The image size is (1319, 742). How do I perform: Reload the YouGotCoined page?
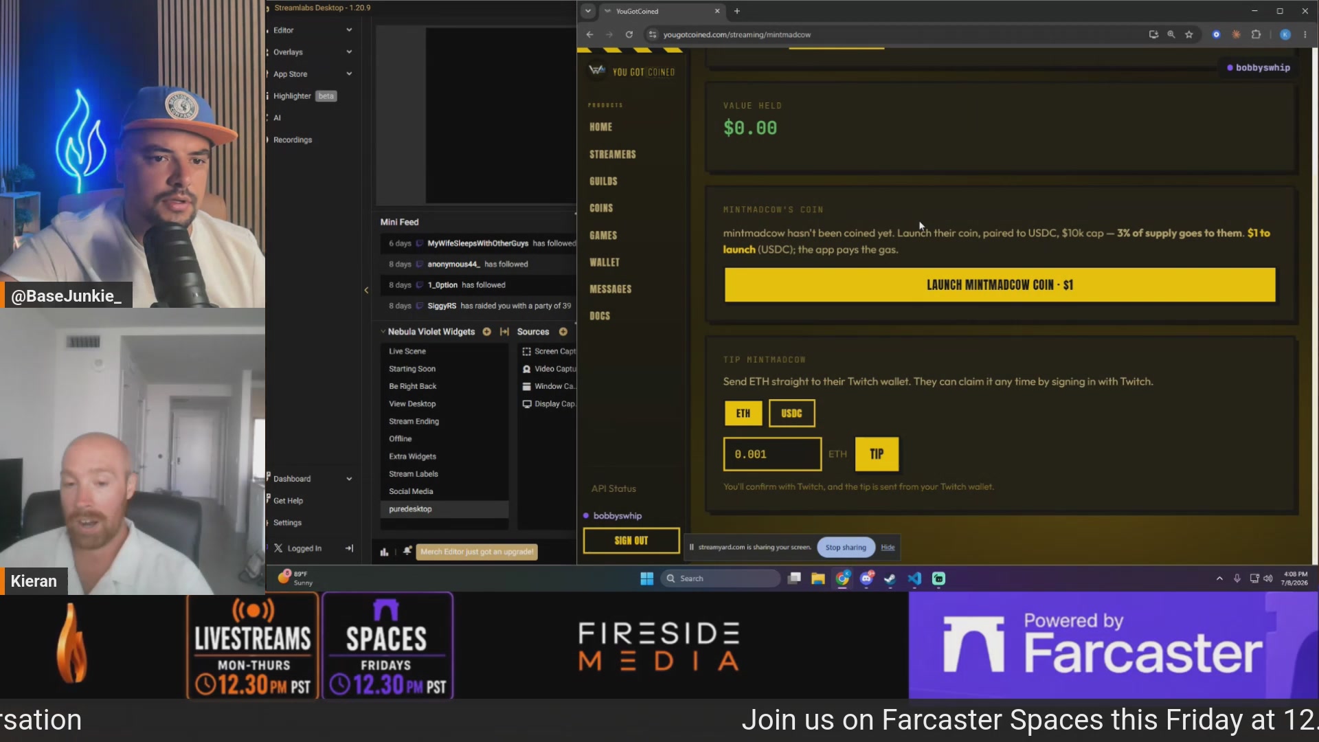point(629,34)
